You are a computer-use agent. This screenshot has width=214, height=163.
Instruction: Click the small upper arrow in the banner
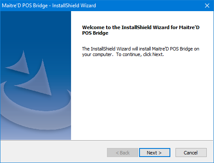pos(19,63)
